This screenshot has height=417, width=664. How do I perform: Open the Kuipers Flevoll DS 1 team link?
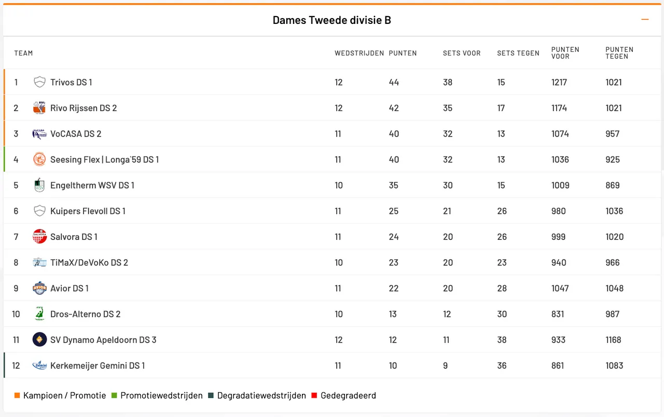pos(88,211)
